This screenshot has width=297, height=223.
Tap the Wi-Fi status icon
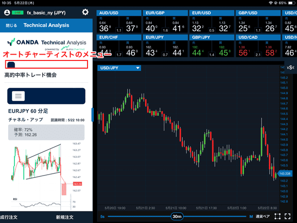(271, 3)
